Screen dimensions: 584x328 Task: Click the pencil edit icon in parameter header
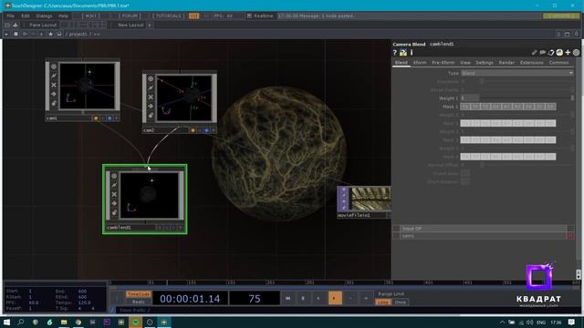pyautogui.click(x=534, y=53)
